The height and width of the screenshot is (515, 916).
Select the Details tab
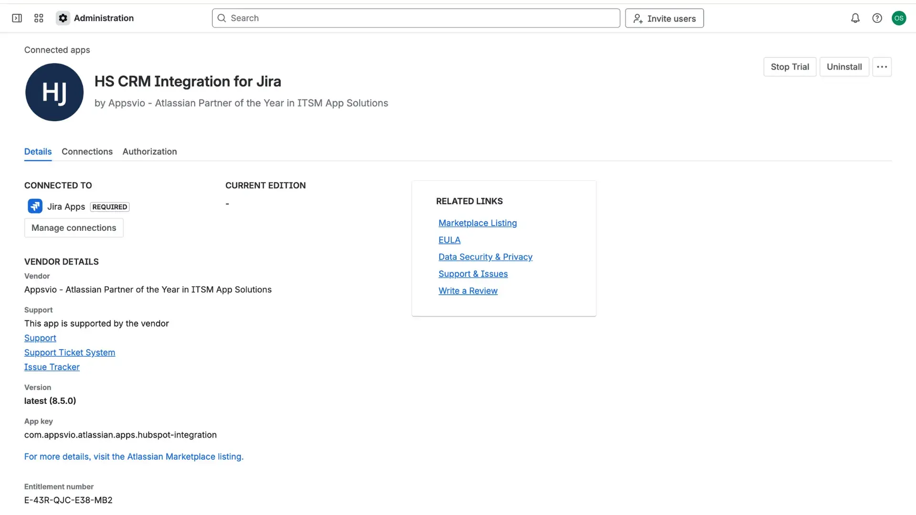pyautogui.click(x=38, y=152)
